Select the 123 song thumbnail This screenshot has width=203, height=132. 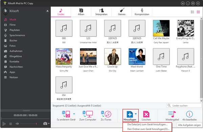point(88,28)
